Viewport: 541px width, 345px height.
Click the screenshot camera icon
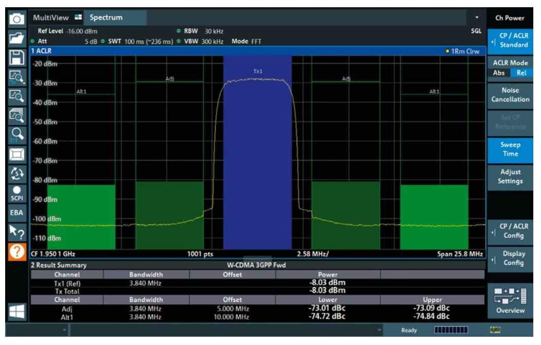coord(17,19)
